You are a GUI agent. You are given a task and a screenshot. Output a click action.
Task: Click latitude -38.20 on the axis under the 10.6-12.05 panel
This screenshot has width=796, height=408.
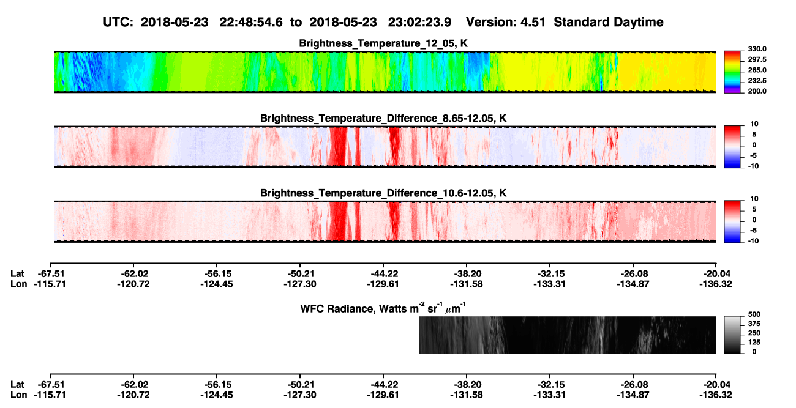coord(467,274)
